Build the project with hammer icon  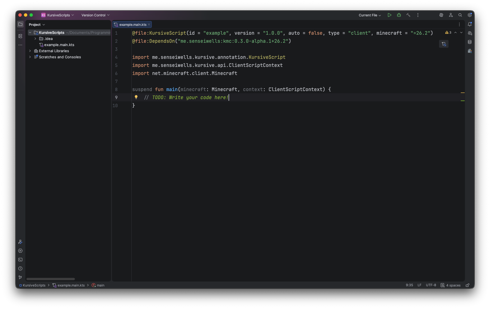[408, 15]
